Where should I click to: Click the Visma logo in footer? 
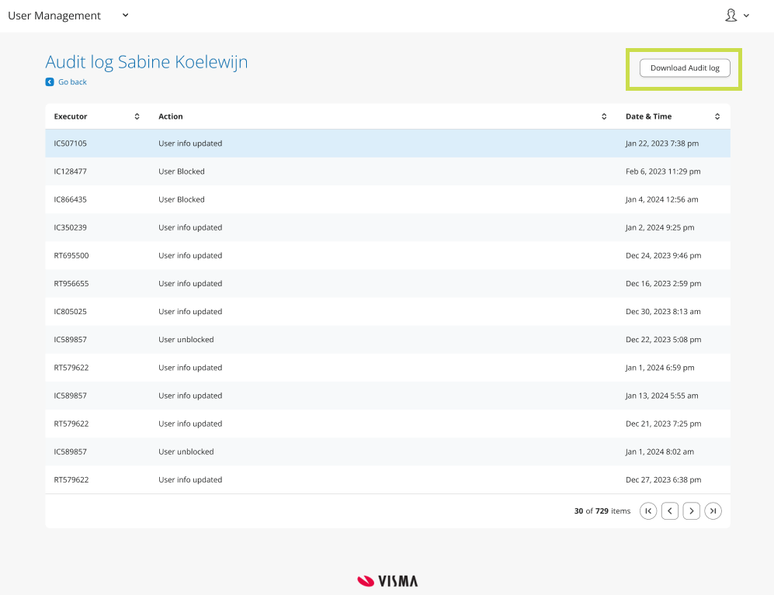click(x=387, y=581)
